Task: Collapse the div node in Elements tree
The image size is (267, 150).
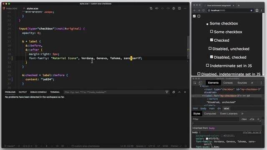Action: tap(200, 86)
